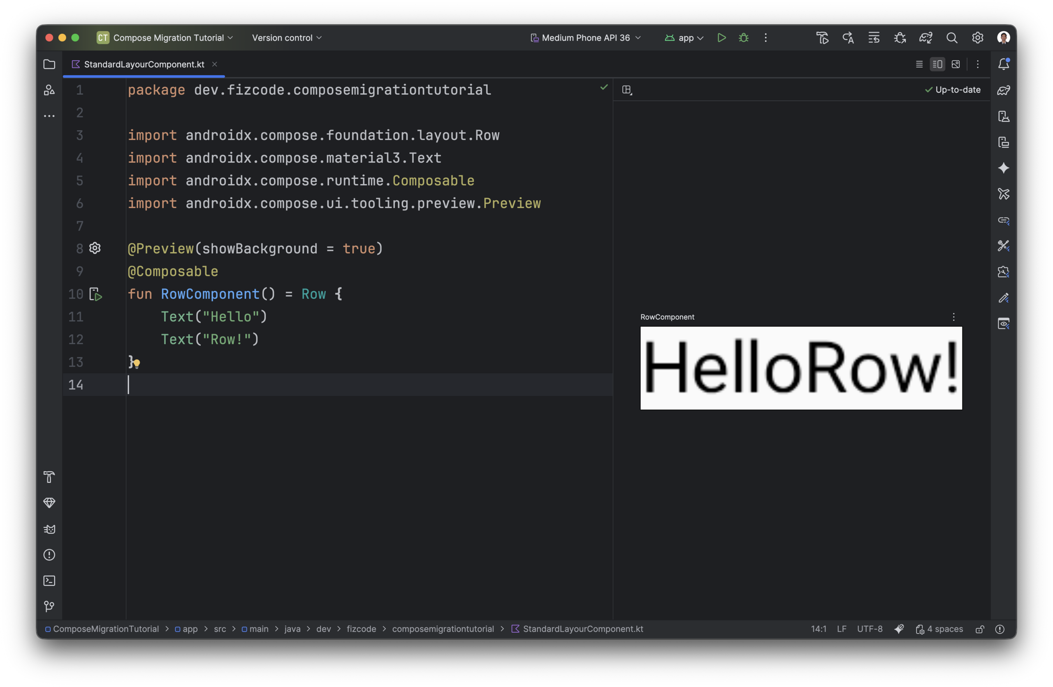
Task: Open the Resource Manager sidebar icon
Action: pos(49,90)
